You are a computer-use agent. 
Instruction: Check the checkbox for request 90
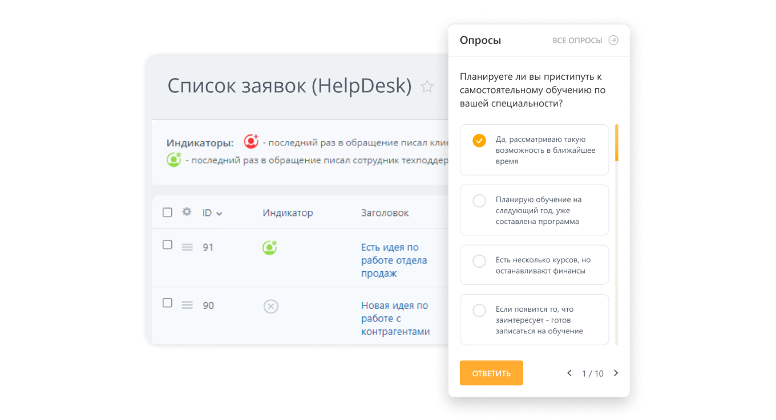coord(167,303)
